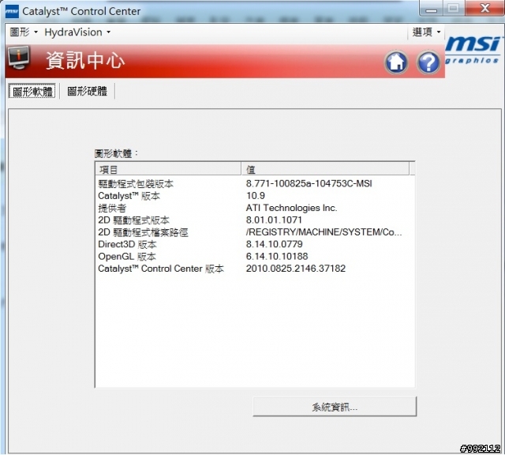Viewport: 505px width, 455px height.
Task: Open the 圖形 dropdown menu
Action: (24, 32)
